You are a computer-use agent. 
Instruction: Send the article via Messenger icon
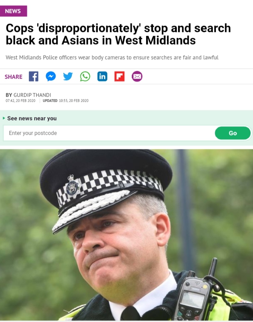click(51, 76)
